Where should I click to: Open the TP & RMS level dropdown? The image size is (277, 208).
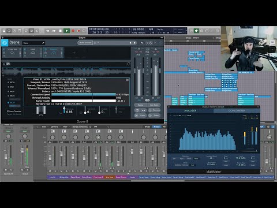(241, 158)
